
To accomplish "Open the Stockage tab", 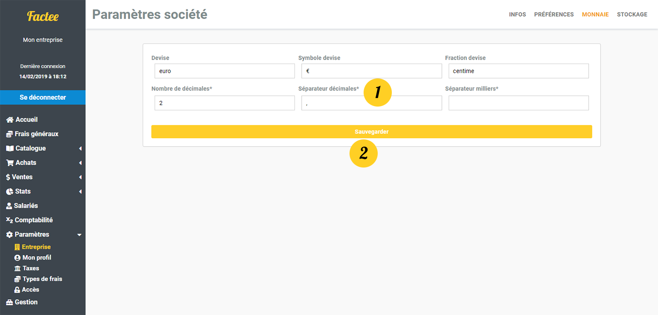I will coord(632,14).
